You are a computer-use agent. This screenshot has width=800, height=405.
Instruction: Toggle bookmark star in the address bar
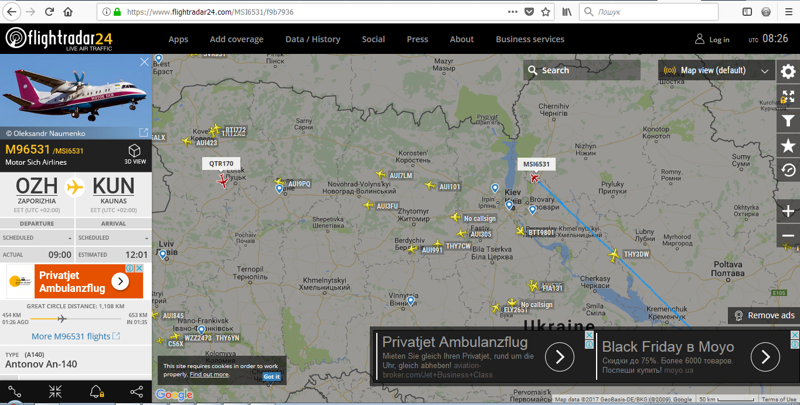[546, 12]
